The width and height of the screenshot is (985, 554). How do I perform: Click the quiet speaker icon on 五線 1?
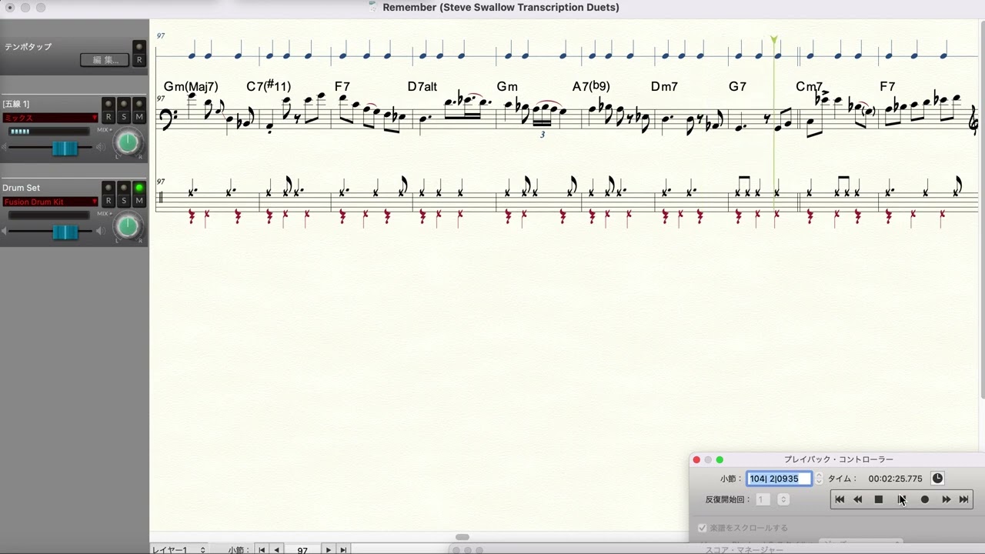point(4,148)
